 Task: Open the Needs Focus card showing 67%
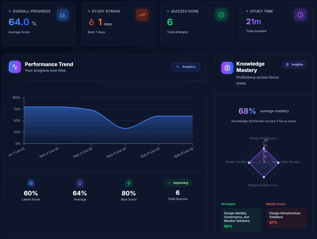point(286,218)
